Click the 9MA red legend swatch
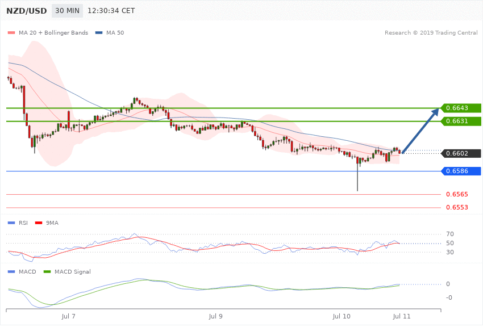 (39, 223)
